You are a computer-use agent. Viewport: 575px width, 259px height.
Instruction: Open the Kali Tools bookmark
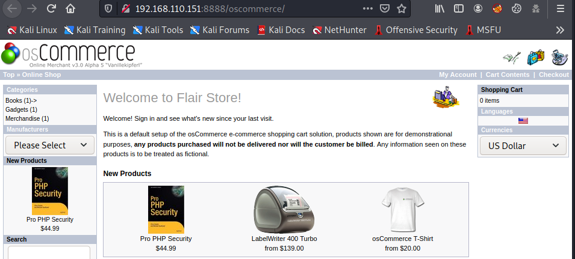click(x=158, y=29)
